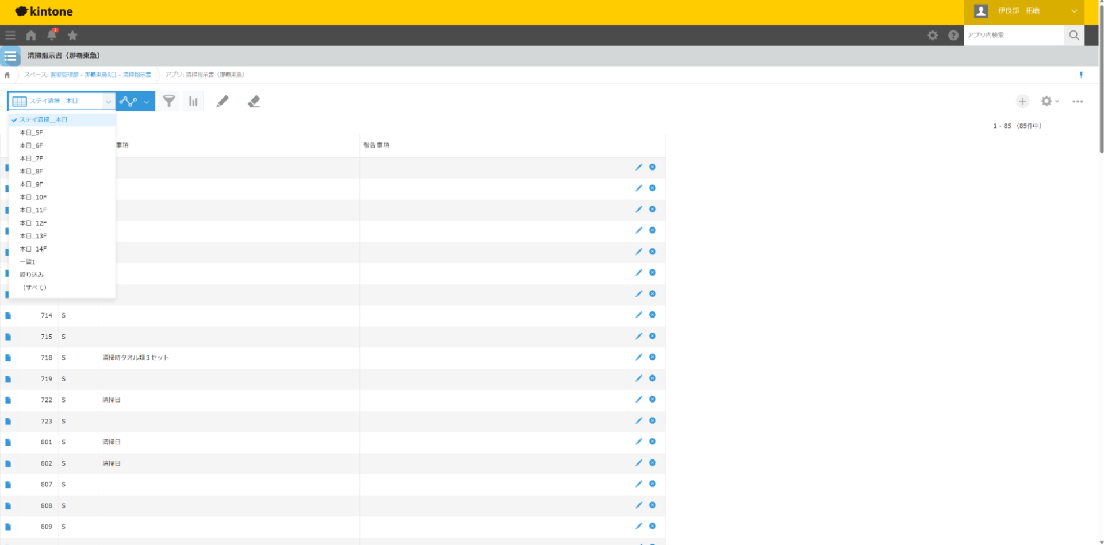Edit the row for room 718

(x=638, y=357)
